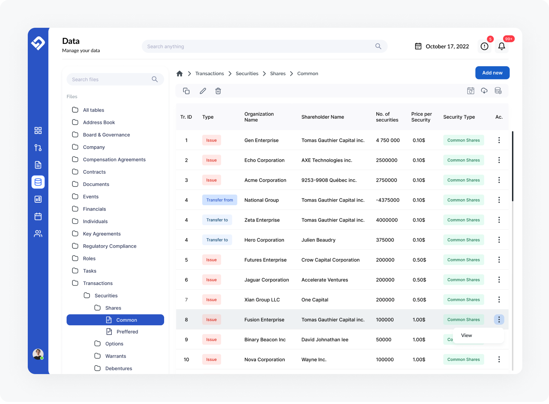
Task: Open the users icon in sidebar
Action: point(38,234)
